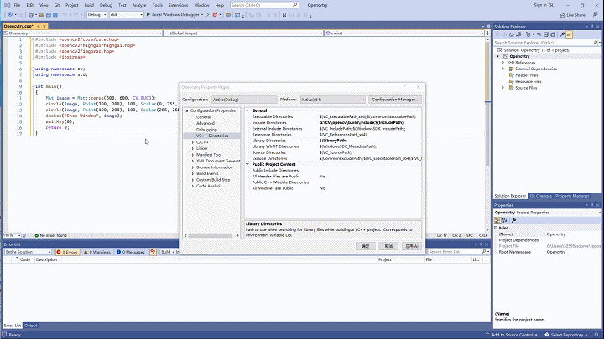Click the green Start Debugging play icon
The width and height of the screenshot is (604, 339).
tap(148, 14)
